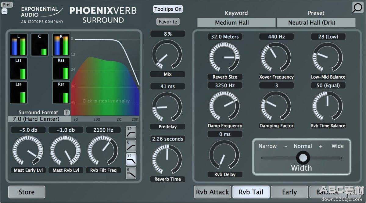366x203 pixels.
Task: Switch to the Rvb Attack tab
Action: click(x=213, y=192)
